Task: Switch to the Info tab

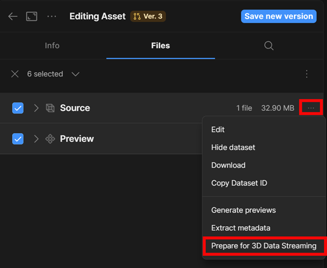Action: click(52, 46)
